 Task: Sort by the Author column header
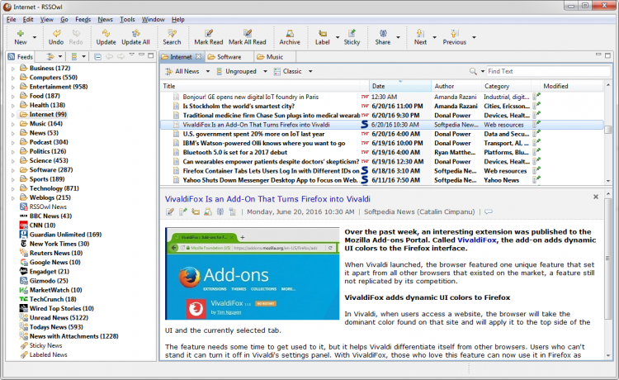click(456, 86)
